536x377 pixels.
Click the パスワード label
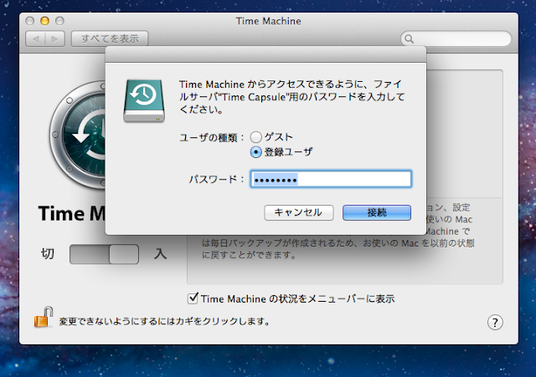click(x=216, y=180)
